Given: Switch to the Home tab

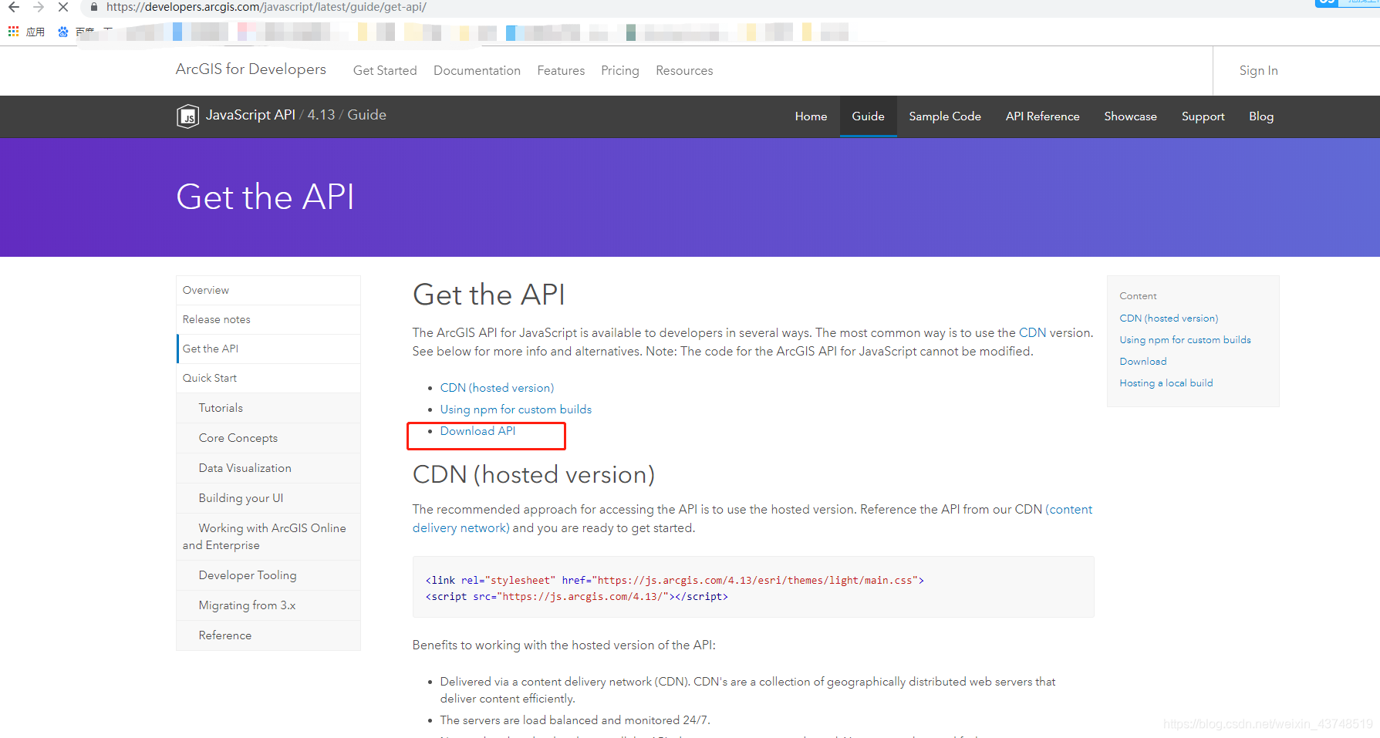Looking at the screenshot, I should click(811, 116).
